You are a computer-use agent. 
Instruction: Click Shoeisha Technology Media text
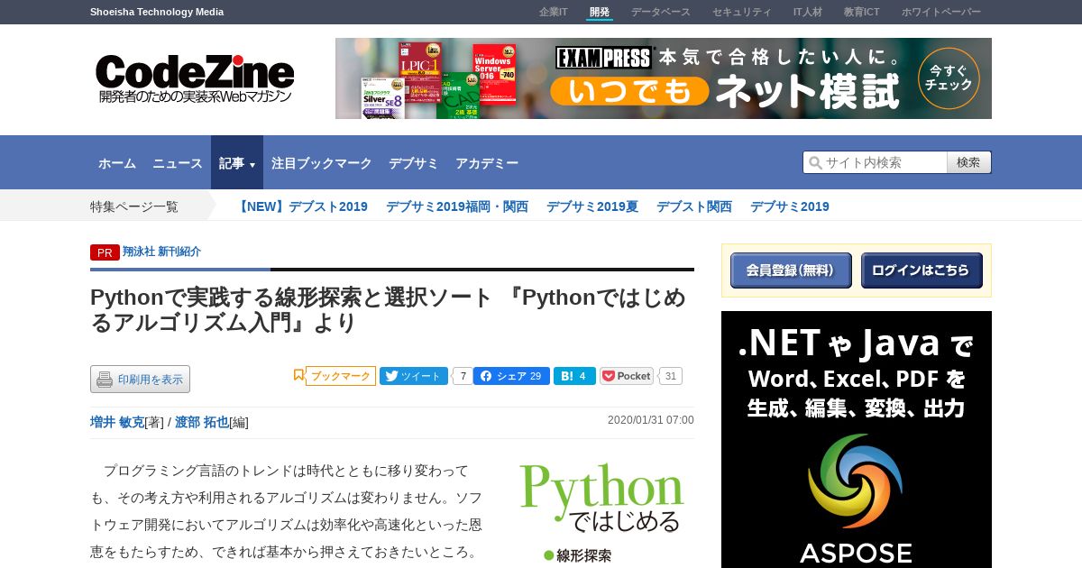(157, 12)
